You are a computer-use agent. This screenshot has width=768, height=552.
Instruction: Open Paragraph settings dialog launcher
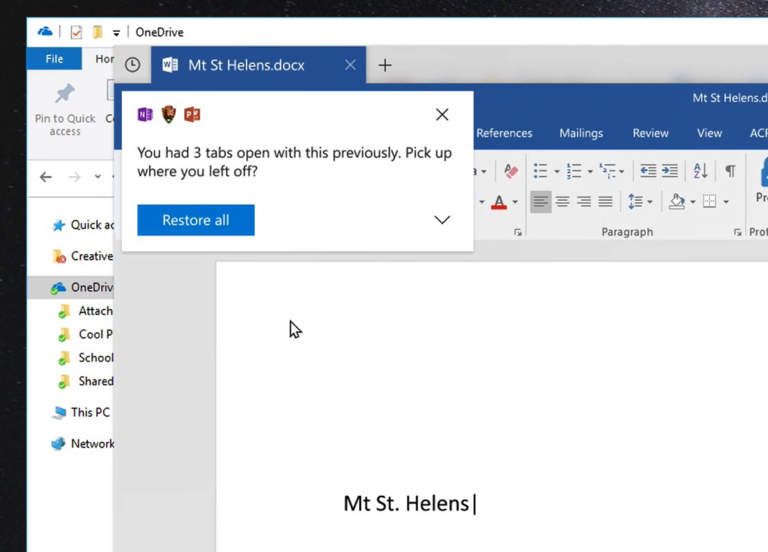737,232
